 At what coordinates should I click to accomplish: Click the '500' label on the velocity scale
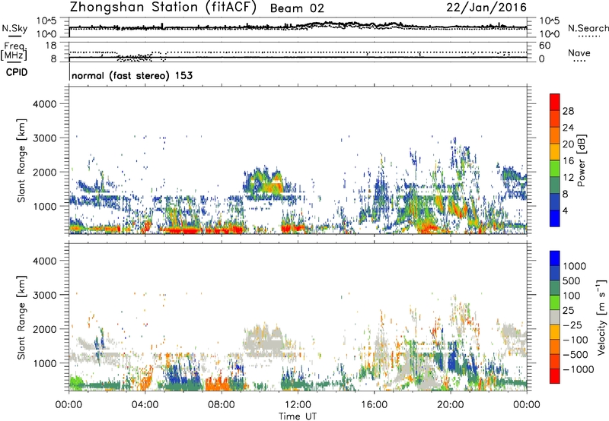click(x=572, y=281)
